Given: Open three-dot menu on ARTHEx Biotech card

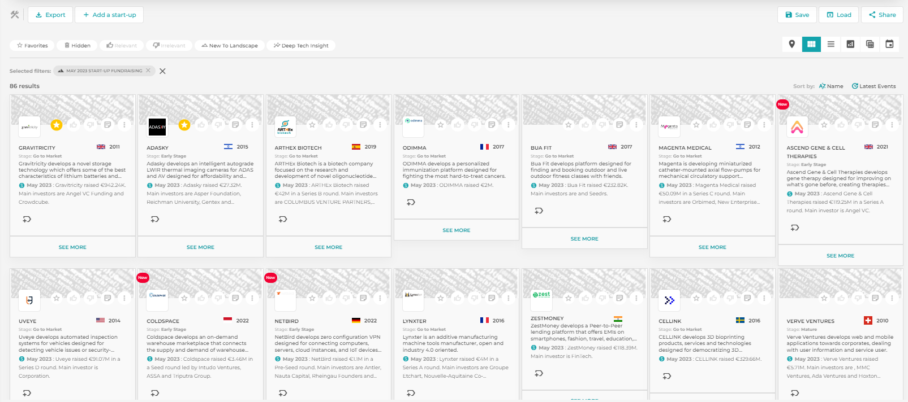Looking at the screenshot, I should (380, 125).
